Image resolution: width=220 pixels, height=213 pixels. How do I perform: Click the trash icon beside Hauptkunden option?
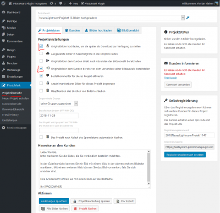coord(48,90)
